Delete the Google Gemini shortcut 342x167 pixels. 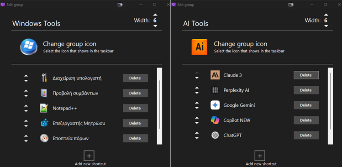pyautogui.click(x=306, y=105)
